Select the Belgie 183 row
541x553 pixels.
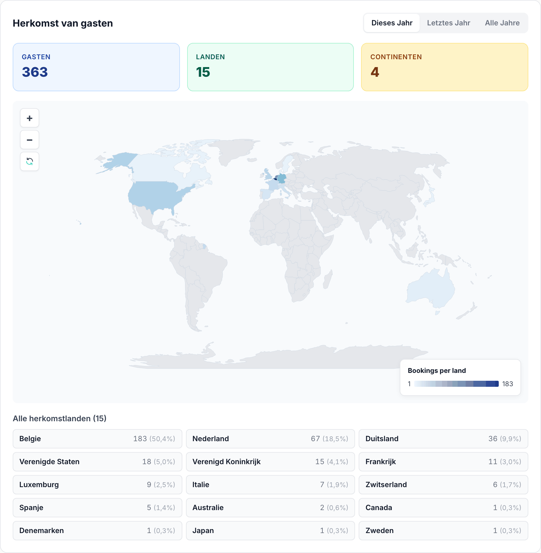tap(98, 439)
